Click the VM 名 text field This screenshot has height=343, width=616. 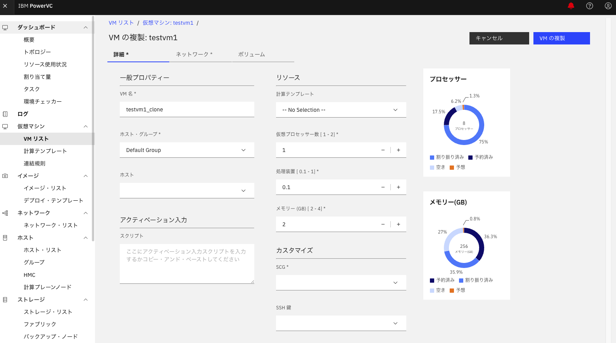(x=187, y=109)
